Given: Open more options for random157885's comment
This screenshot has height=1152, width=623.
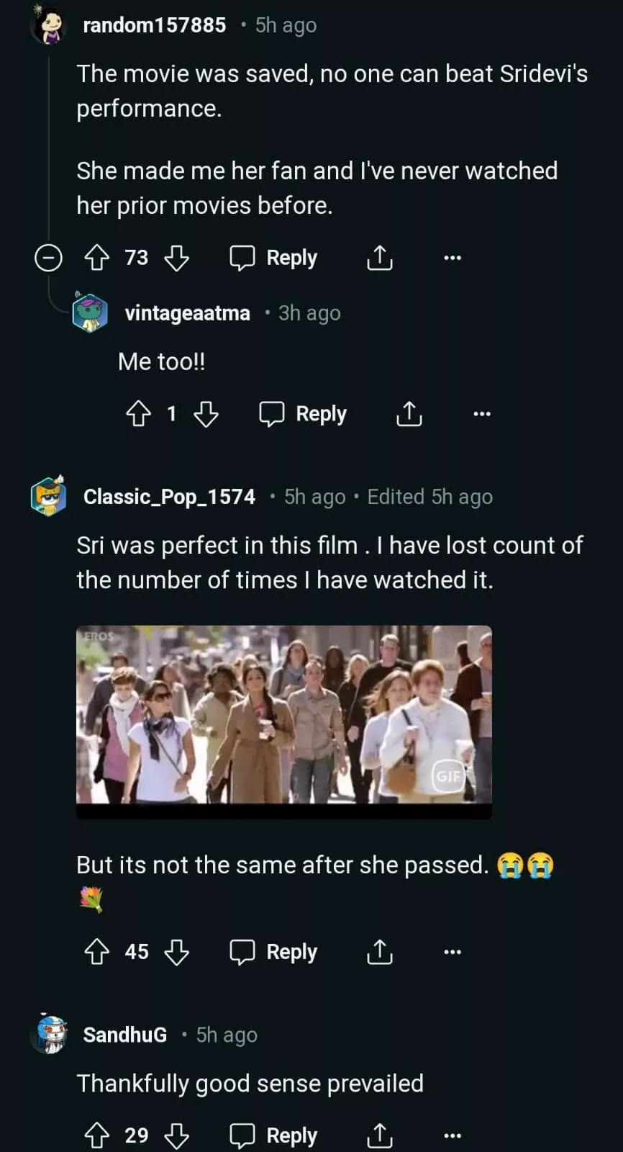Looking at the screenshot, I should coord(453,258).
